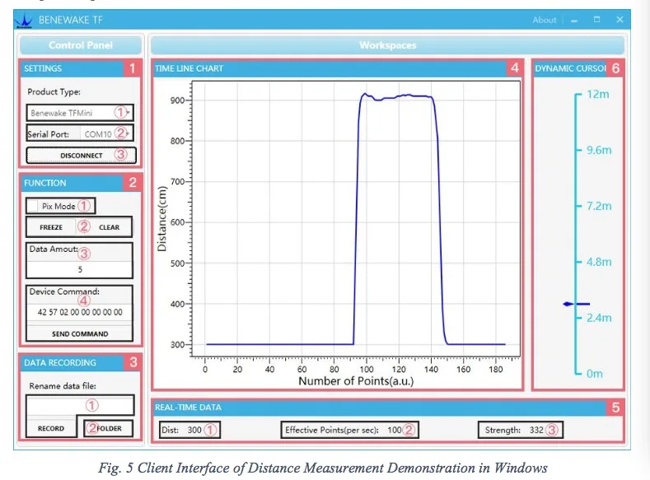Click the Benewake logo icon

[24, 21]
